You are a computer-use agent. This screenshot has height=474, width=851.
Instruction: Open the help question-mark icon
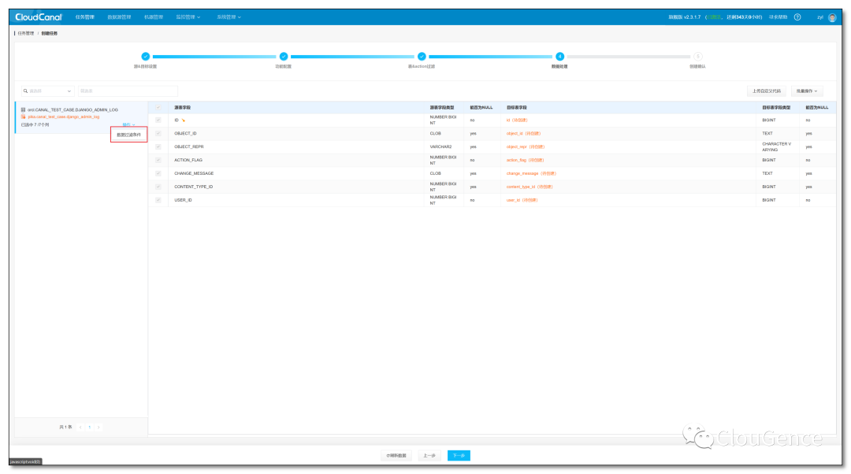point(797,17)
